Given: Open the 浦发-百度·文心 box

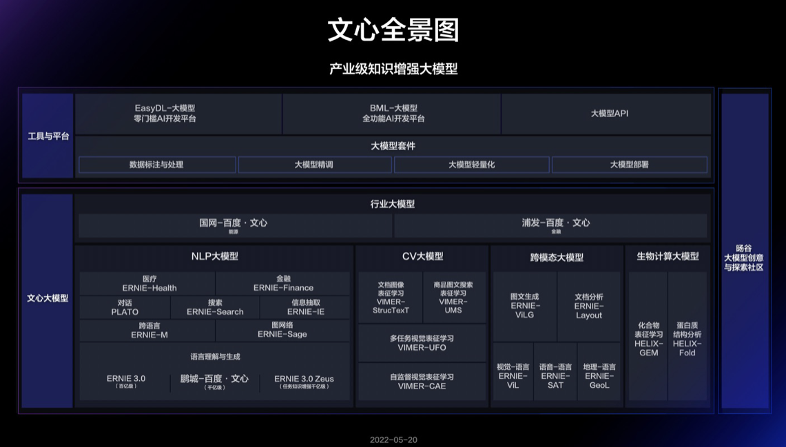Looking at the screenshot, I should [x=550, y=225].
